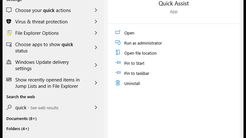Click the Open action icon
The image size is (246, 138).
coord(118,32)
